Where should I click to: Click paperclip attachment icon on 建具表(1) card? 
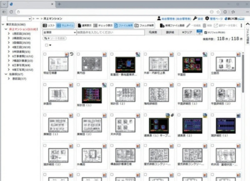click(x=172, y=115)
